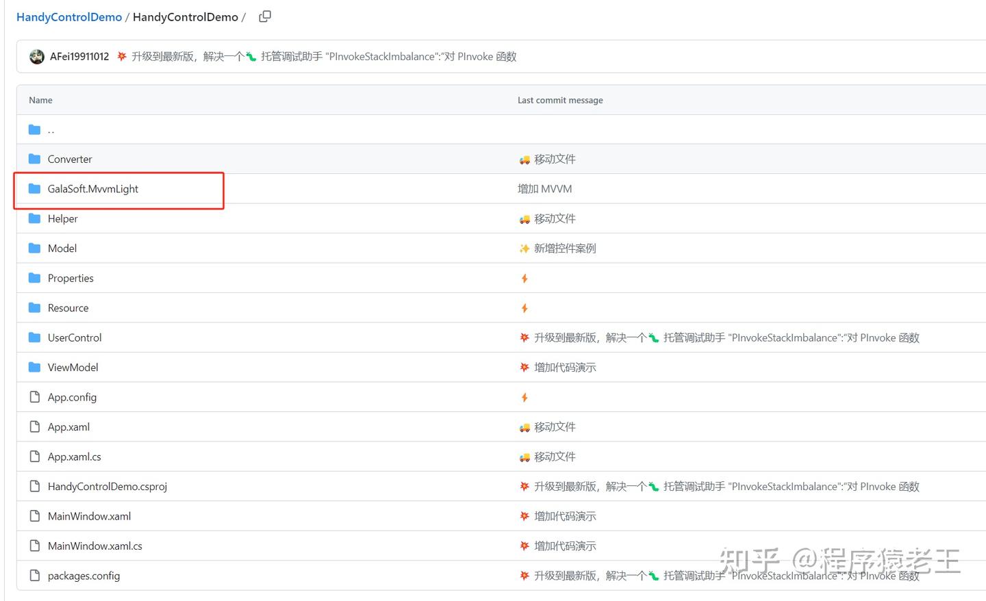Click the folder icon next to UserControl
986x601 pixels.
35,337
